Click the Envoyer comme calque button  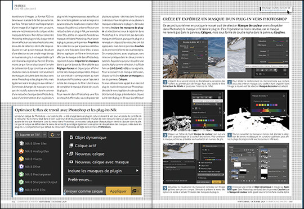84,191
